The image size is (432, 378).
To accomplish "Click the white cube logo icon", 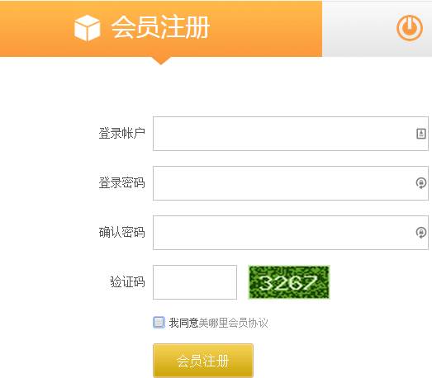I will tap(87, 28).
